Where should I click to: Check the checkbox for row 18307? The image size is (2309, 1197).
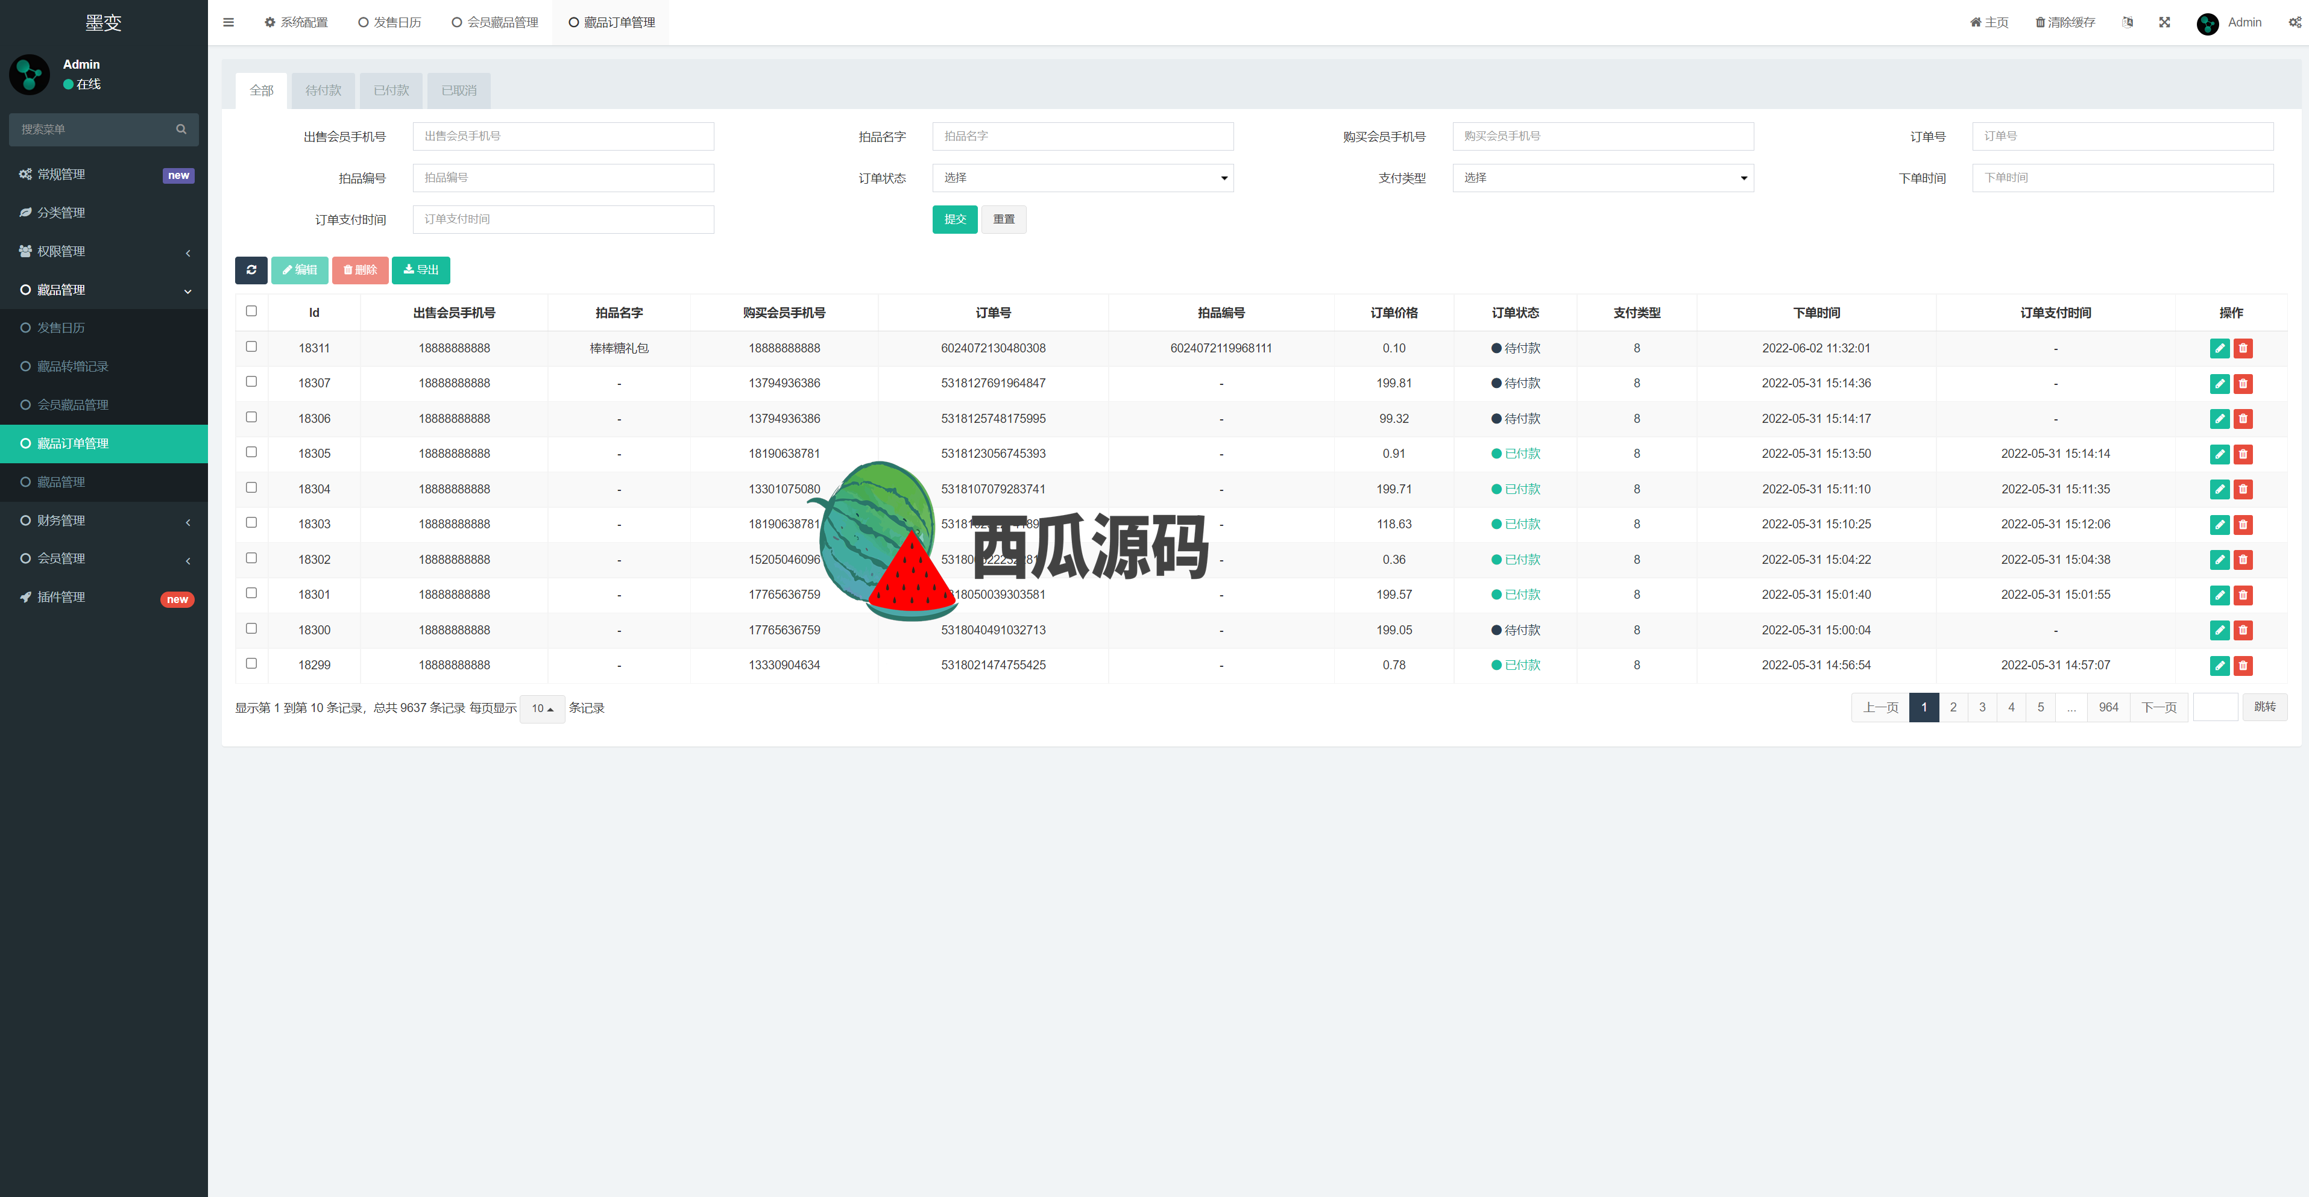pos(251,382)
